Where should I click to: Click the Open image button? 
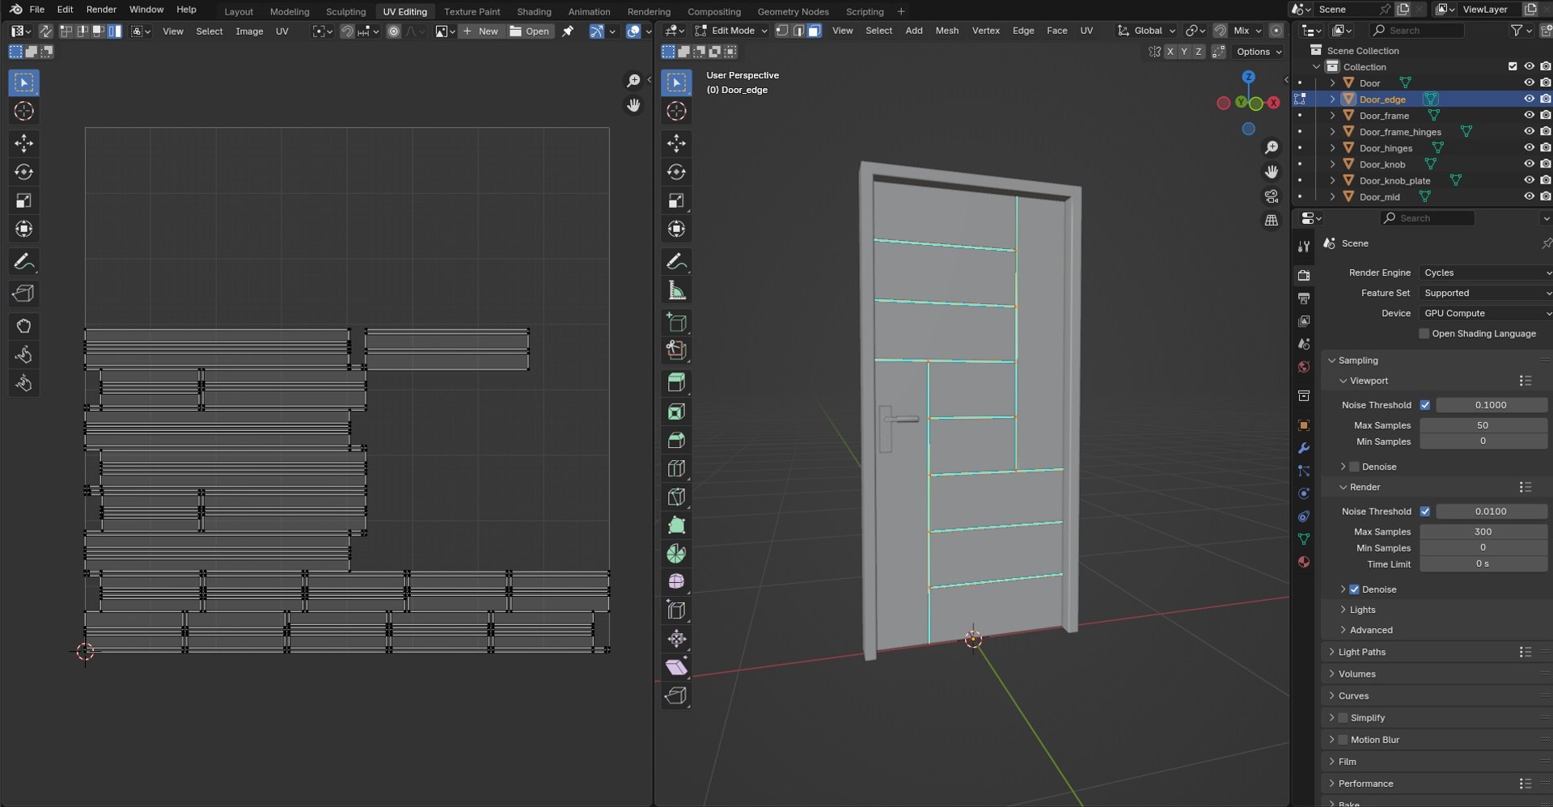[x=530, y=32]
